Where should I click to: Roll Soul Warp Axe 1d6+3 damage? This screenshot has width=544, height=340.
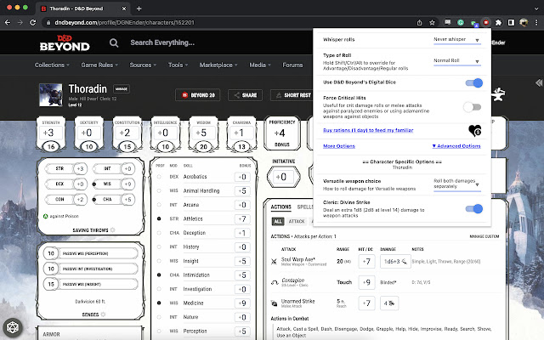pyautogui.click(x=395, y=262)
